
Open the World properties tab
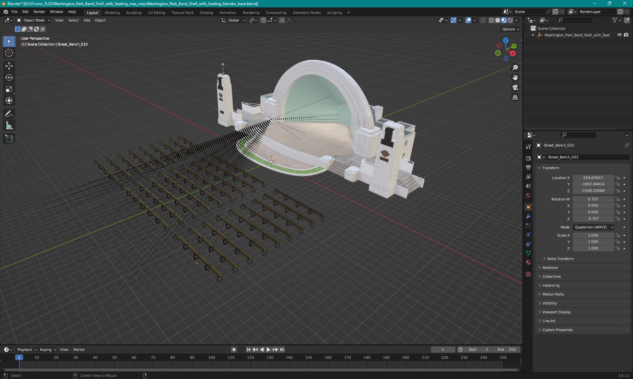tap(528, 195)
